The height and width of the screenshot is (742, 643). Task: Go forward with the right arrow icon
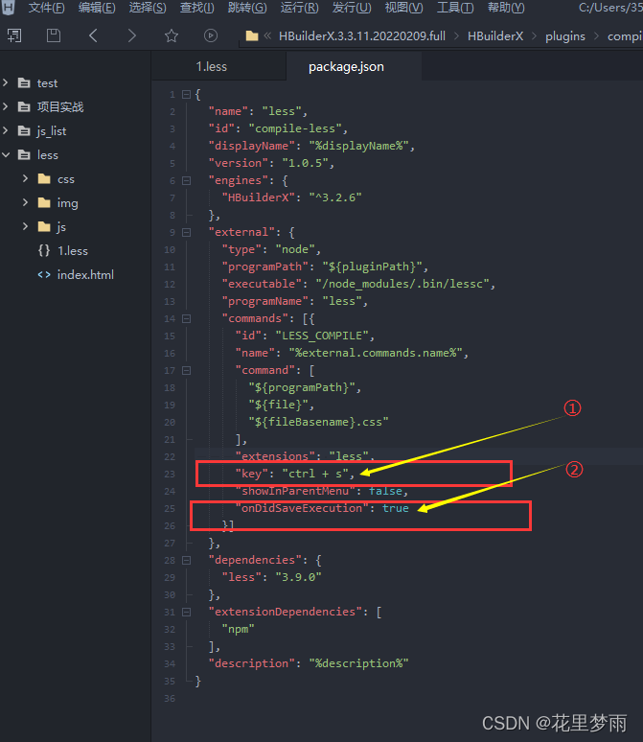tap(132, 36)
